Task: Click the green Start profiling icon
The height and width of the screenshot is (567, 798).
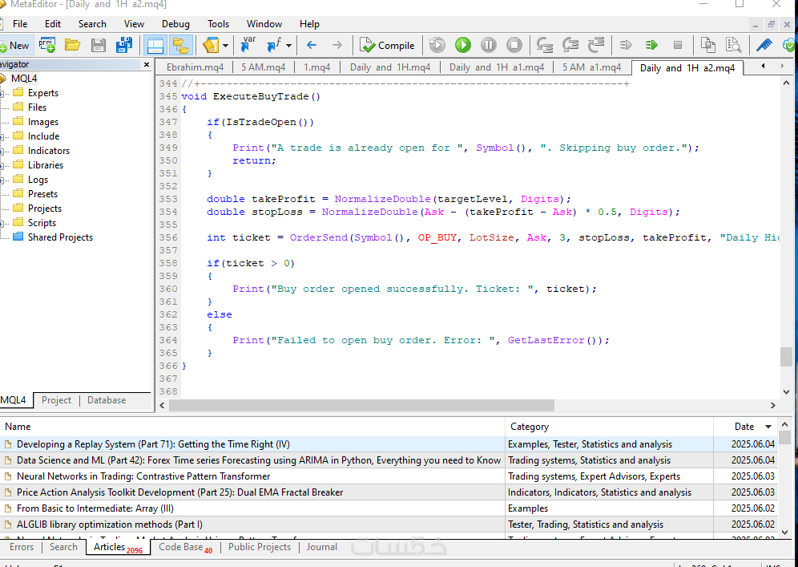Action: pos(651,46)
